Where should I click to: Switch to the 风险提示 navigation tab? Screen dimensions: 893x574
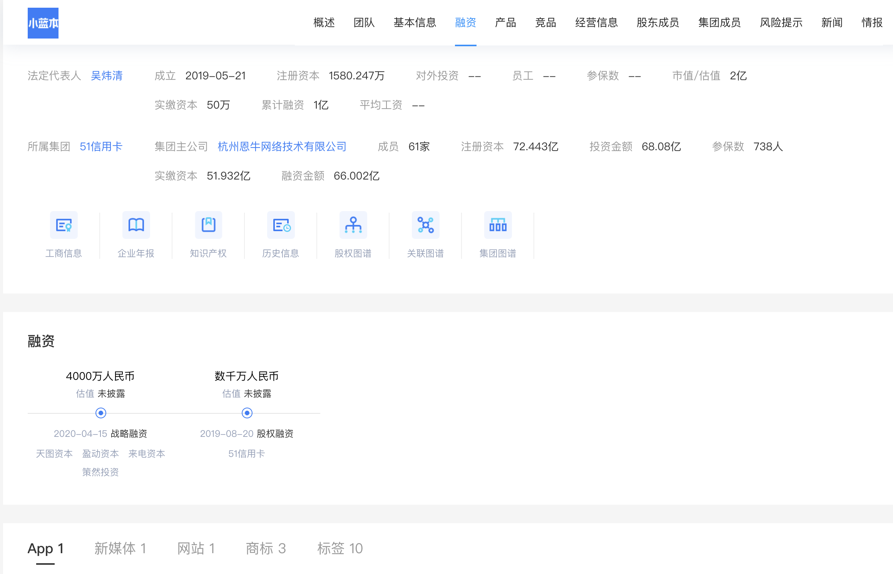(x=781, y=23)
